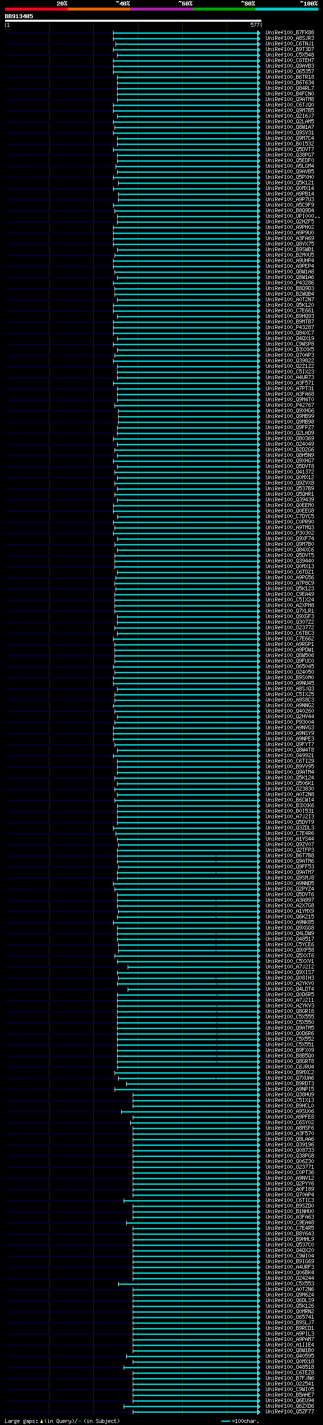Click the =100char. scale legend
This screenshot has width=323, height=1425.
[240, 1420]
